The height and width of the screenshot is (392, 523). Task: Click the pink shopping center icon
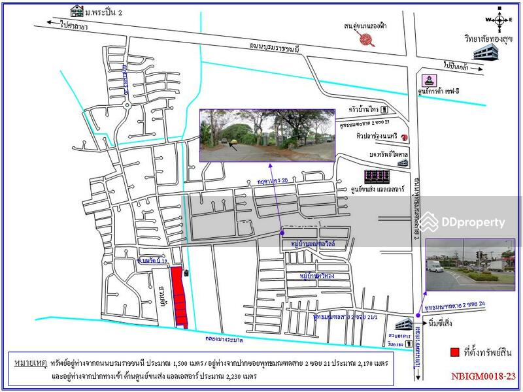click(x=429, y=81)
